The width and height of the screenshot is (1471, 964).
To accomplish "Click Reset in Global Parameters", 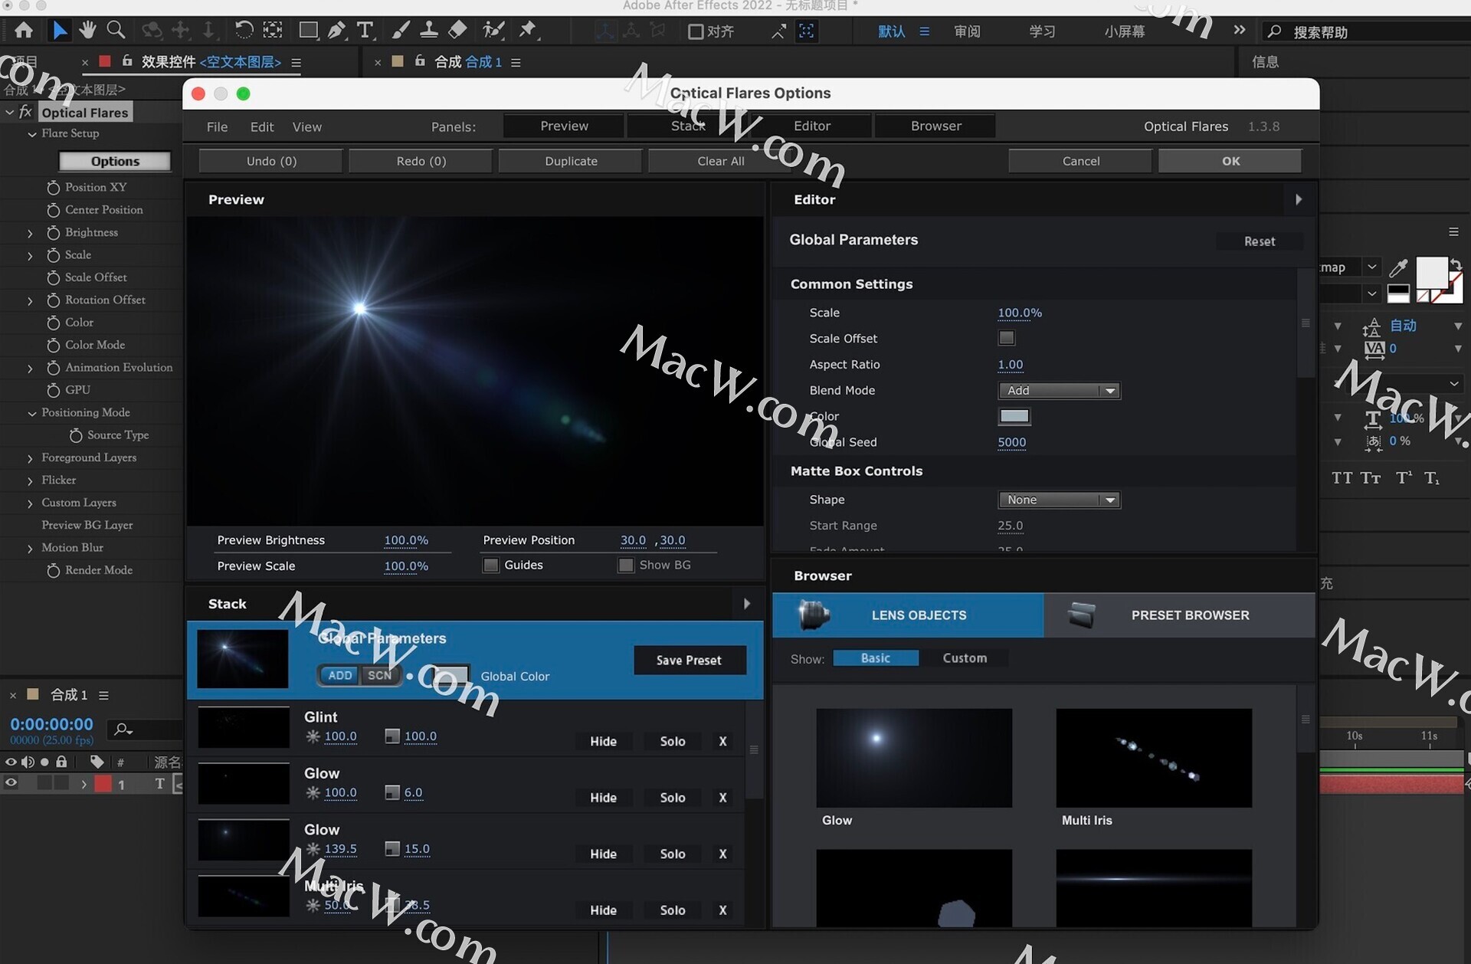I will pyautogui.click(x=1259, y=241).
